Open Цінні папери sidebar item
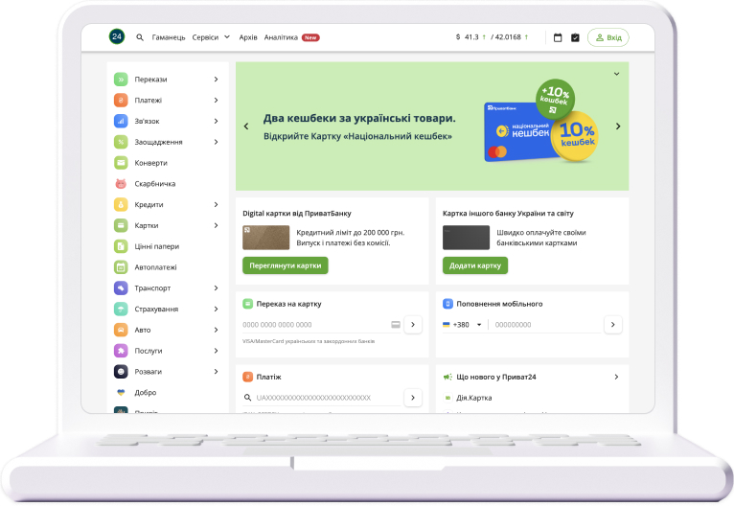Screen dimensions: 734x506 [155, 246]
